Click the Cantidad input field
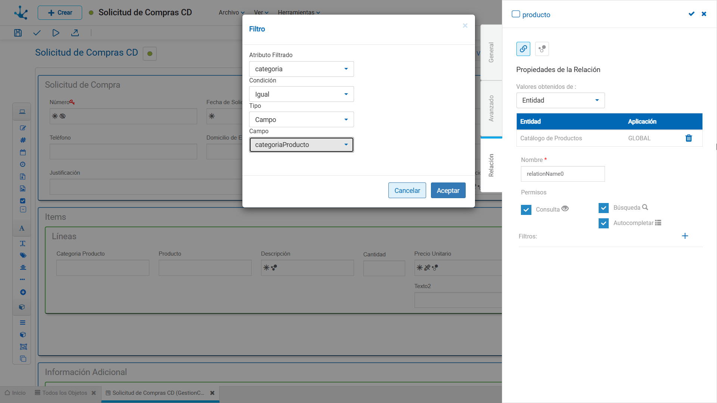This screenshot has height=403, width=717. (384, 268)
